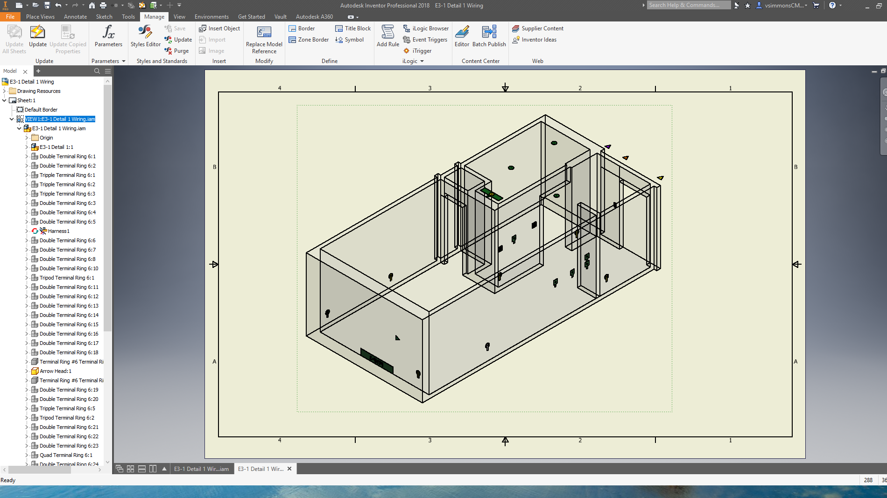Expand the Harness1 node
This screenshot has width=887, height=498.
(x=27, y=231)
